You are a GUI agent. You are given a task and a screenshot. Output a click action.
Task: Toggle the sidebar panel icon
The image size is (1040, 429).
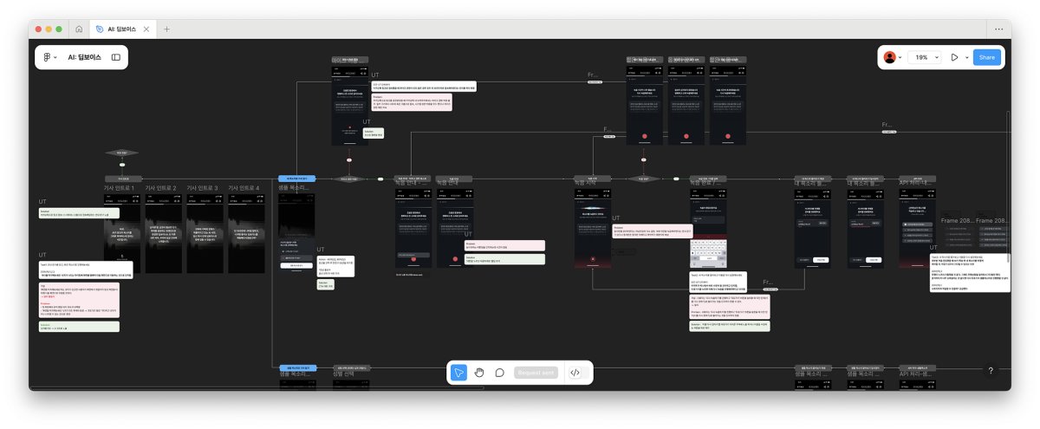click(116, 57)
